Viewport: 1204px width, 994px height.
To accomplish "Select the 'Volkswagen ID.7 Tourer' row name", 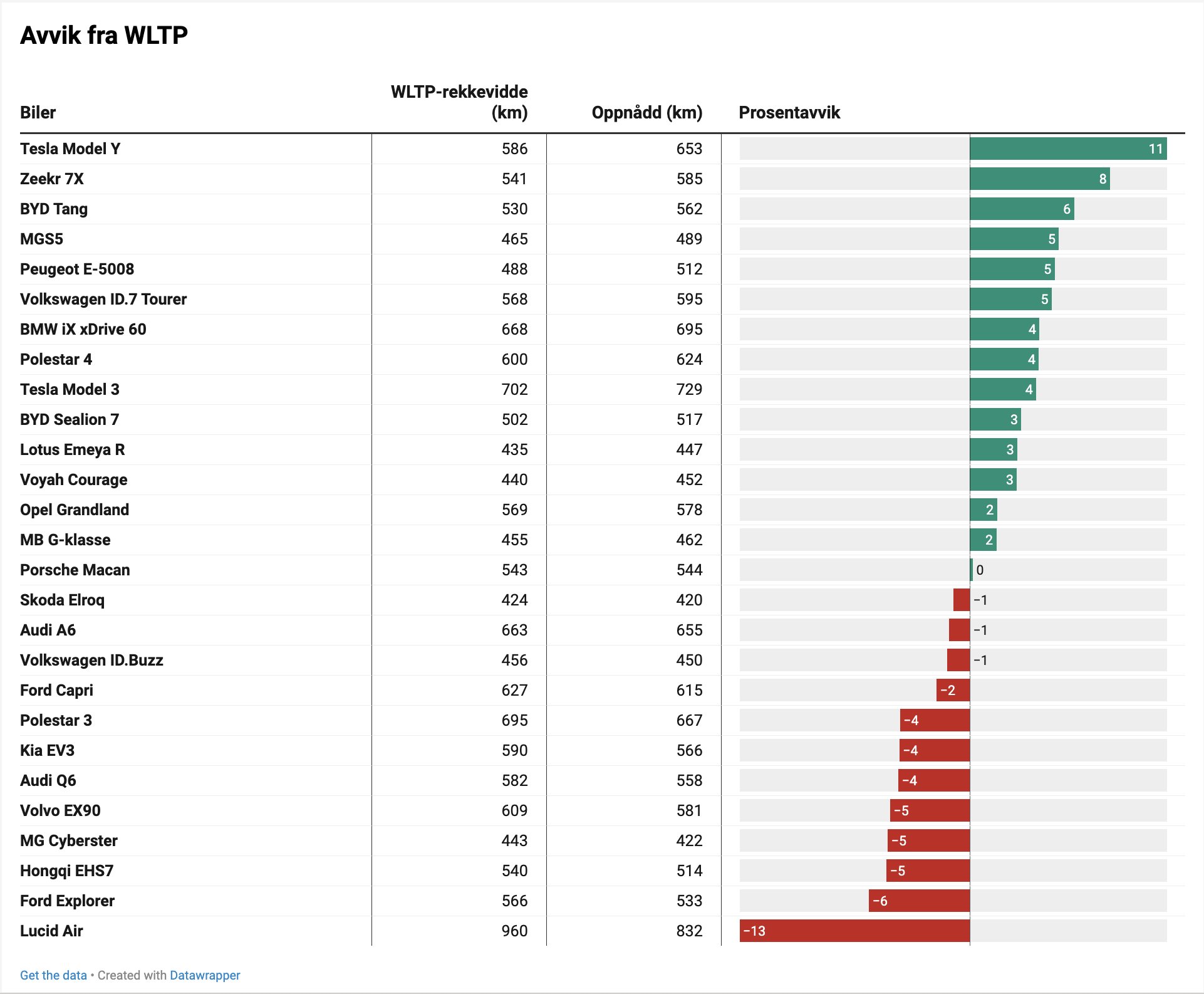I will 103,299.
